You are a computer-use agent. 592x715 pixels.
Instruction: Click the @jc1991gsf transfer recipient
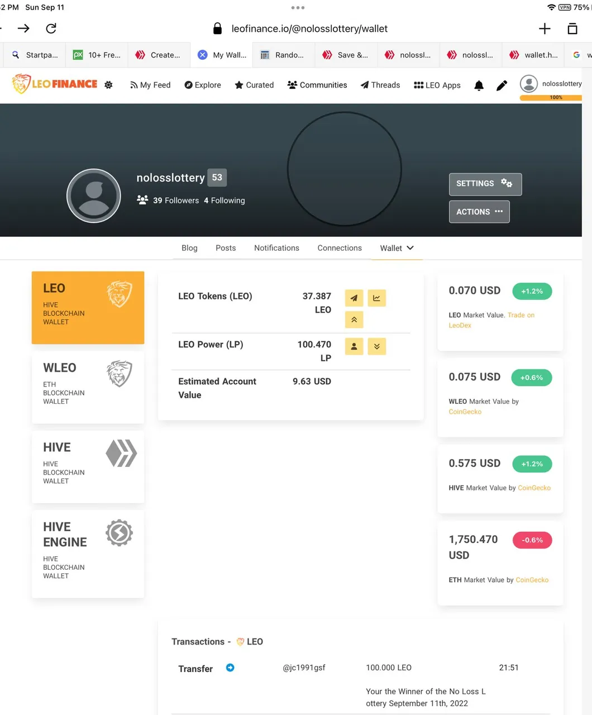point(304,668)
